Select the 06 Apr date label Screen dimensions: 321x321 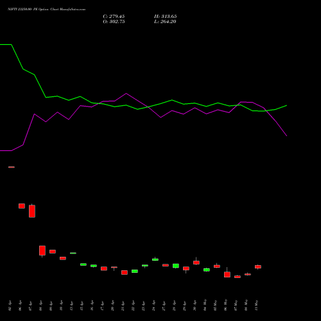20,306
